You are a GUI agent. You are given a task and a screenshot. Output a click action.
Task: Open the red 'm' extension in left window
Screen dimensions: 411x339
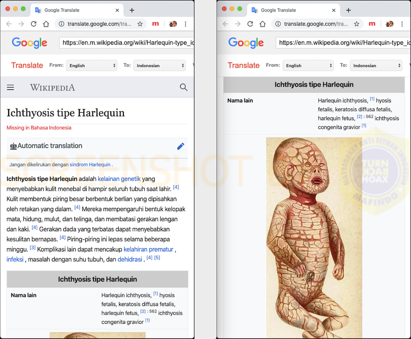coord(155,24)
